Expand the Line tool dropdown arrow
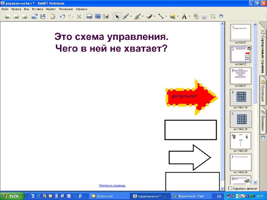This screenshot has height=200, width=267. (166, 16)
